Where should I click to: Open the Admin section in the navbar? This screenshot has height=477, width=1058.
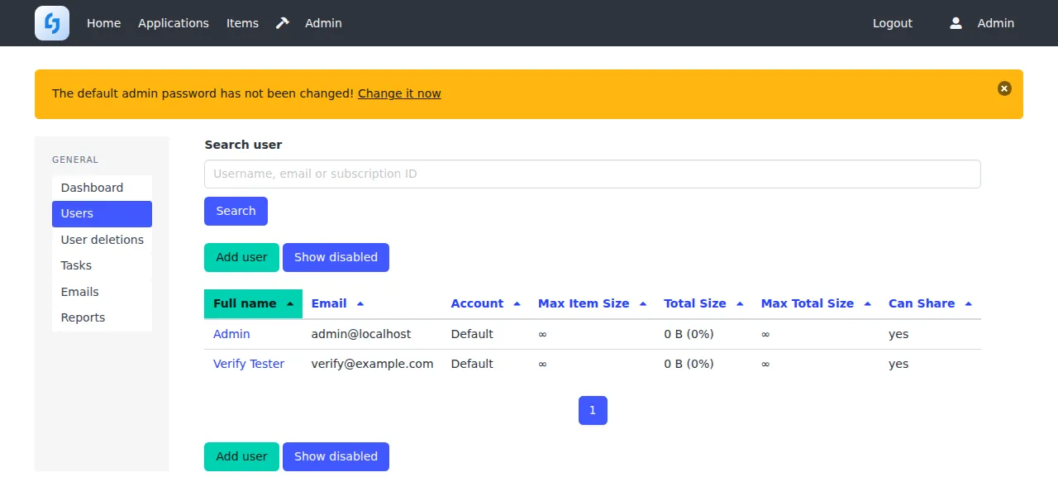pos(323,23)
